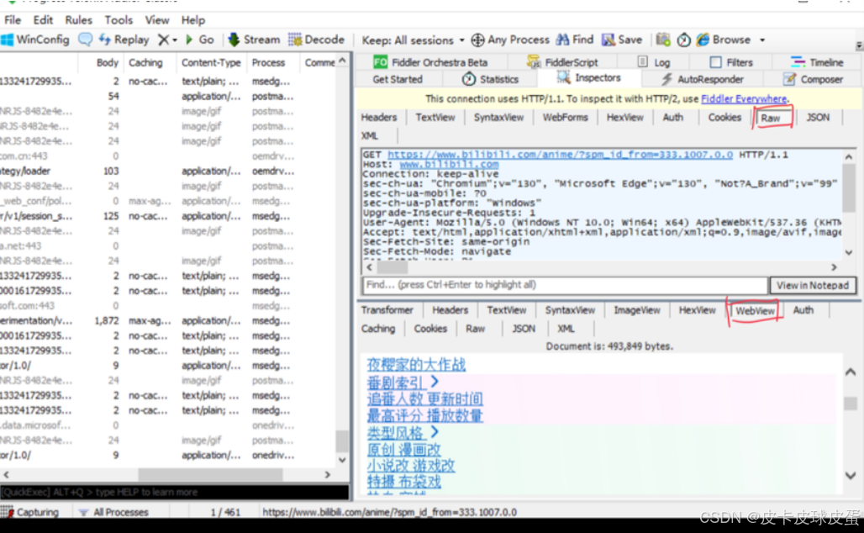Click the Go resume button
Image resolution: width=864 pixels, height=533 pixels.
[x=200, y=40]
